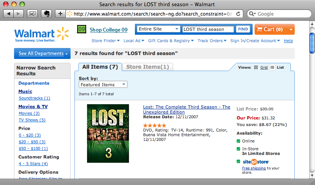Reload the page with the refresh icon

click(238, 14)
